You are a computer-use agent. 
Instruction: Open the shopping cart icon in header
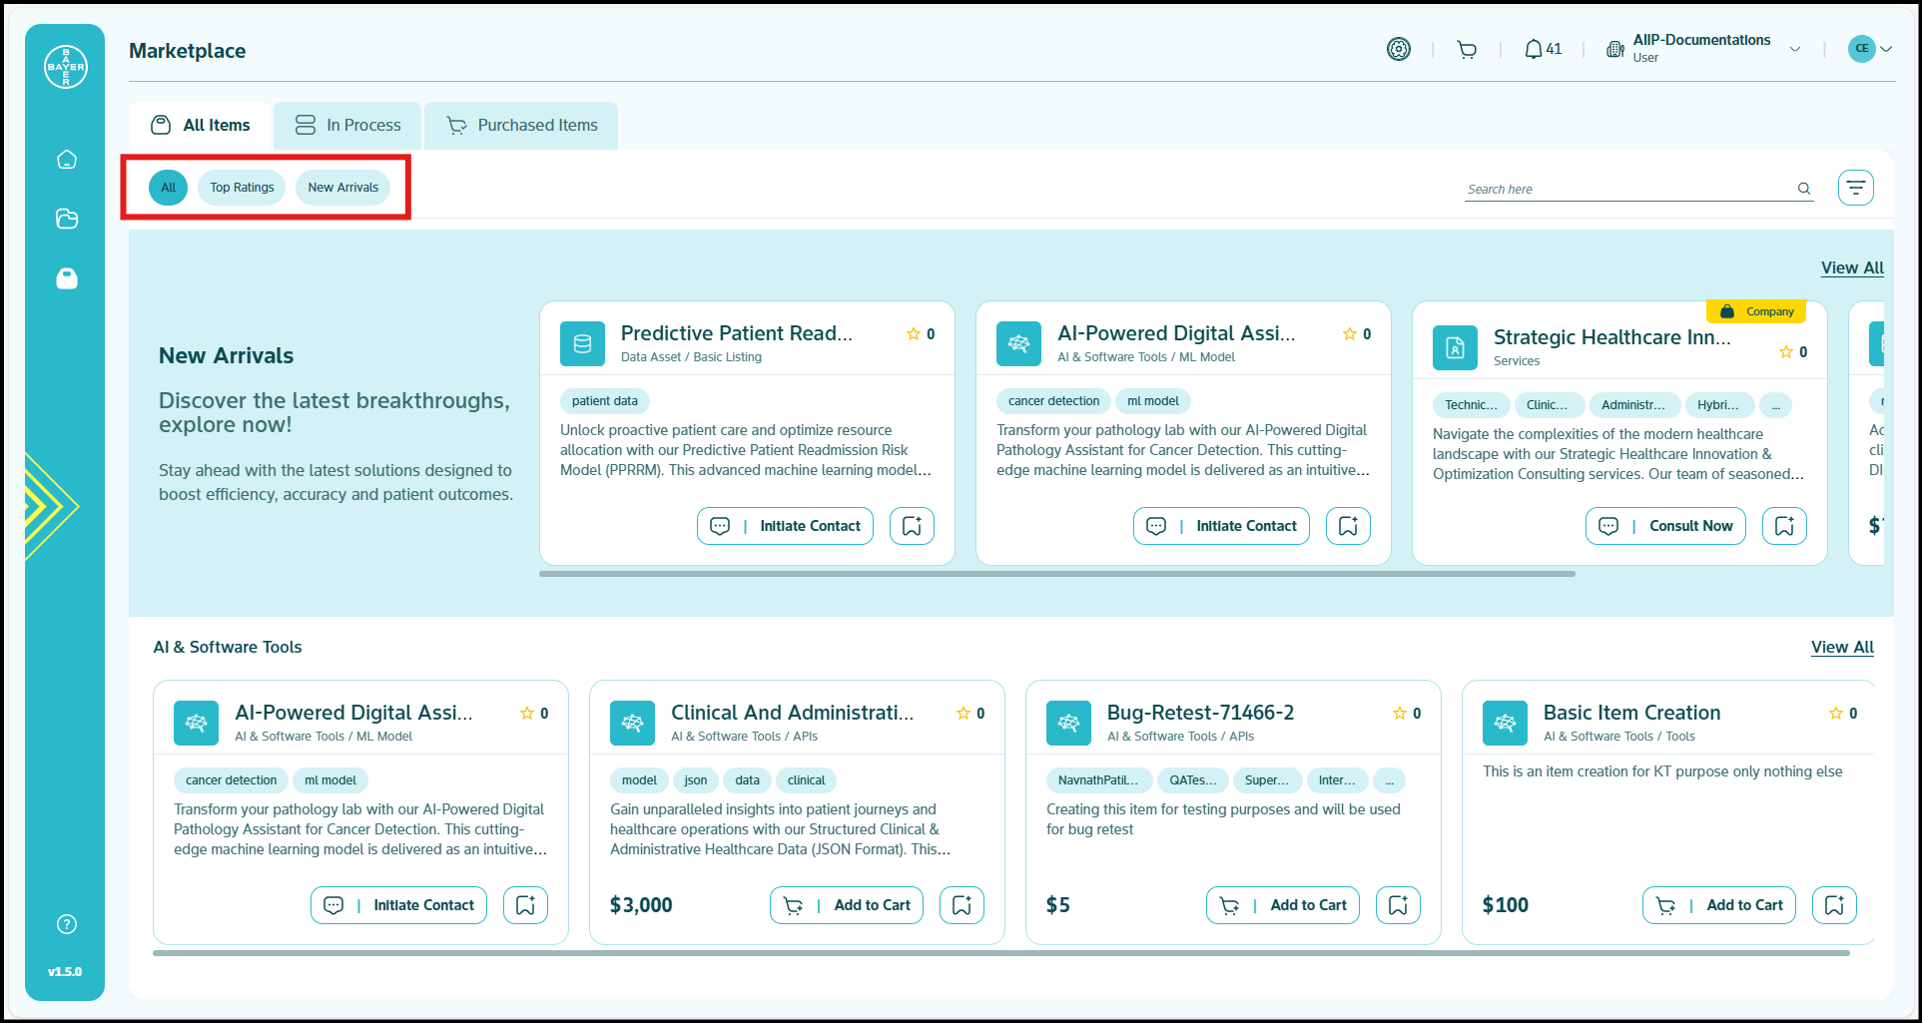pos(1466,50)
